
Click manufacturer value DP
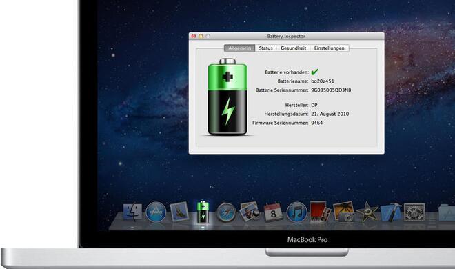coord(314,105)
